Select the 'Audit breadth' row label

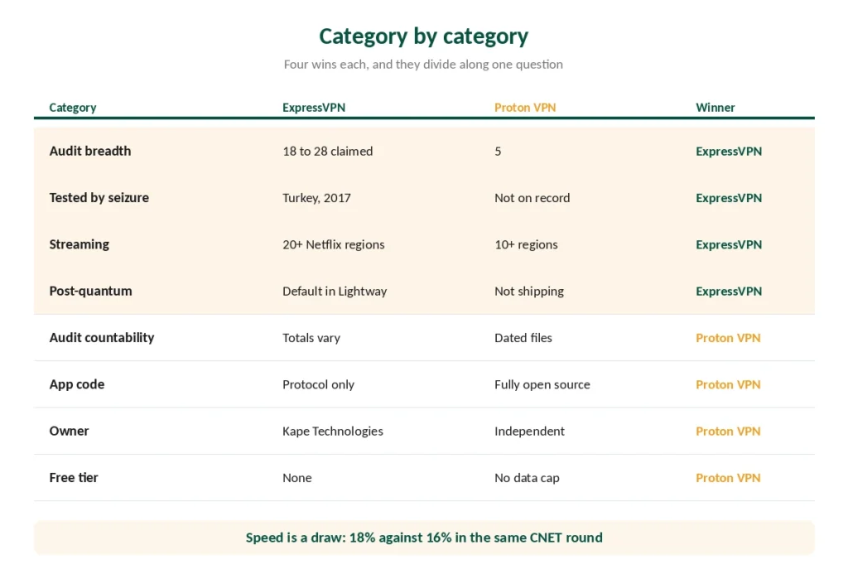click(x=89, y=151)
